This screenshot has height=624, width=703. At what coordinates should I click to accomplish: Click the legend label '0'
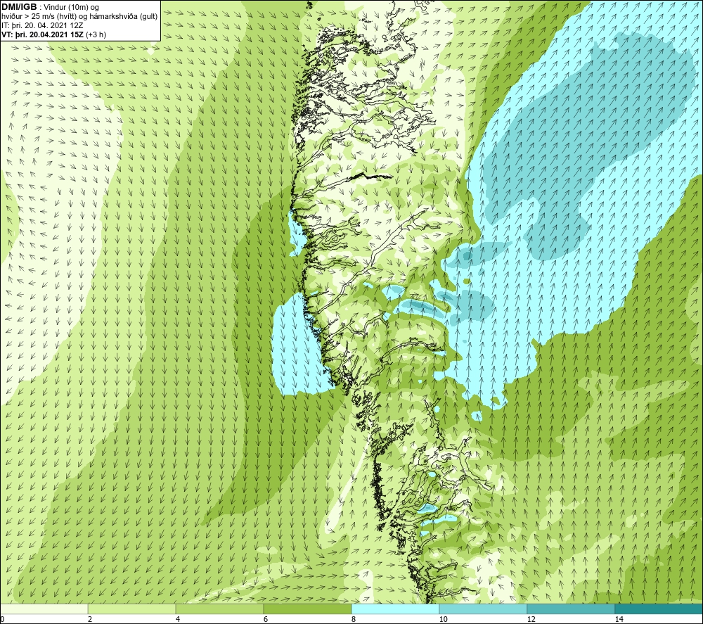(x=2, y=619)
